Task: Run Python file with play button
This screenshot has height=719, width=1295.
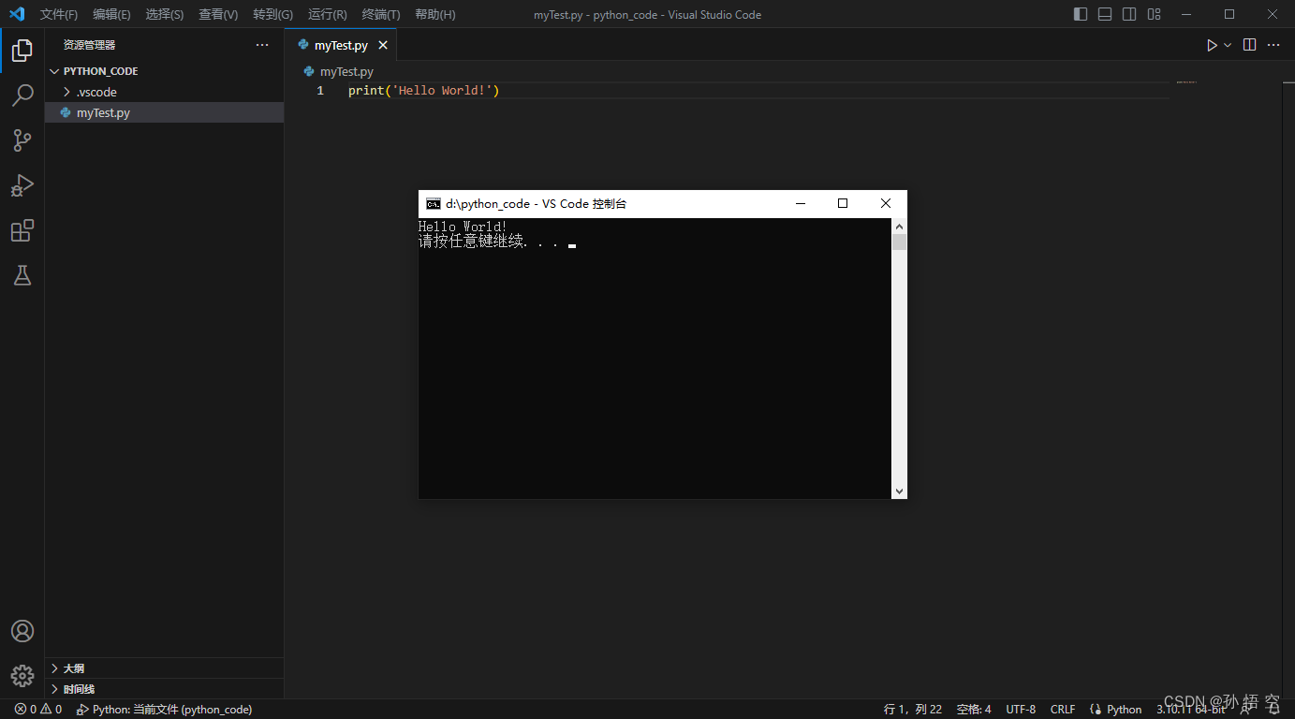Action: tap(1212, 45)
